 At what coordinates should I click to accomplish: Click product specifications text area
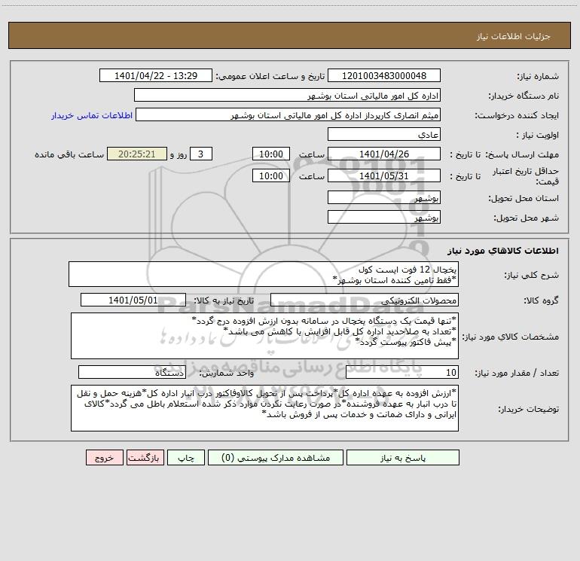264,336
